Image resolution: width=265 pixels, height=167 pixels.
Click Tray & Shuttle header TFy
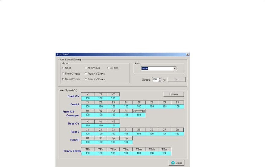(x=88, y=150)
